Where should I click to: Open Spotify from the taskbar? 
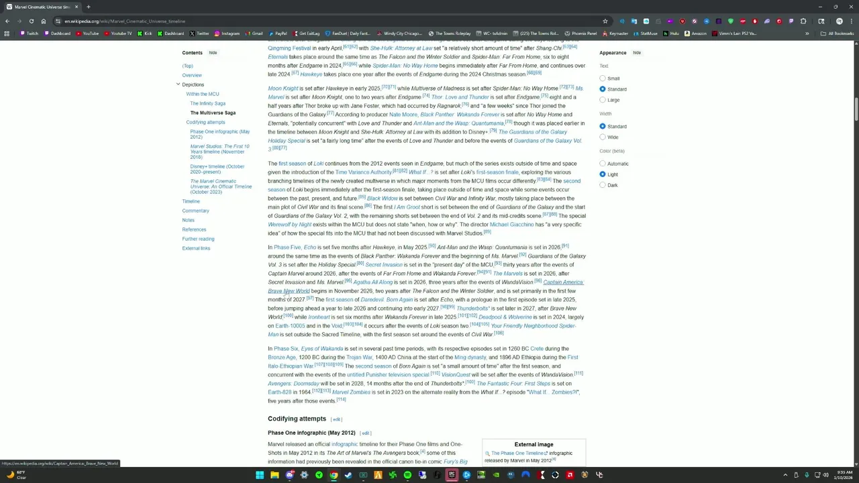(407, 475)
